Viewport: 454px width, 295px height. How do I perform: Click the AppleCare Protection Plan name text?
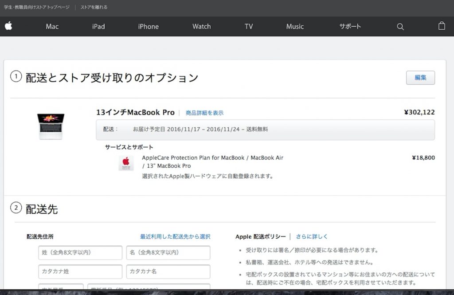[x=212, y=162]
